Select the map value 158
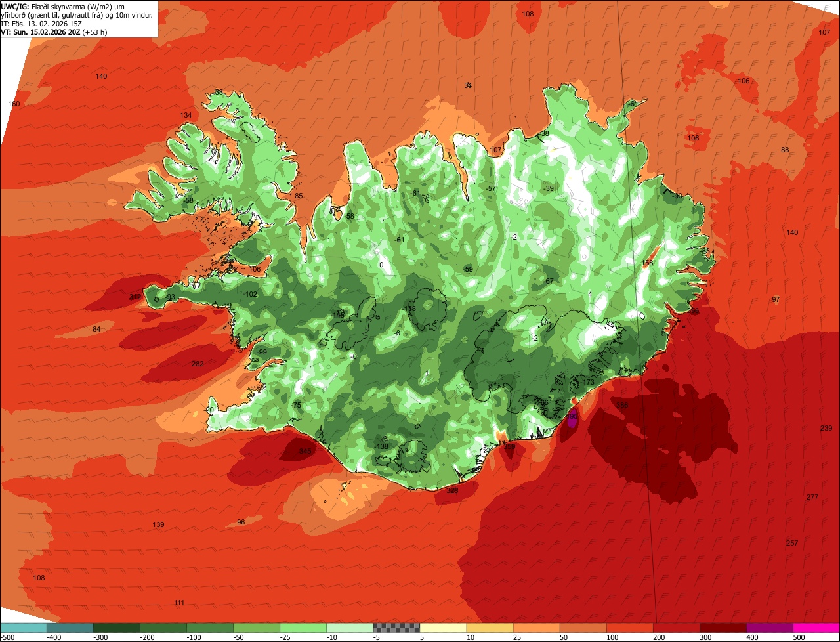Screen dimensions: 840x642 tap(648, 263)
